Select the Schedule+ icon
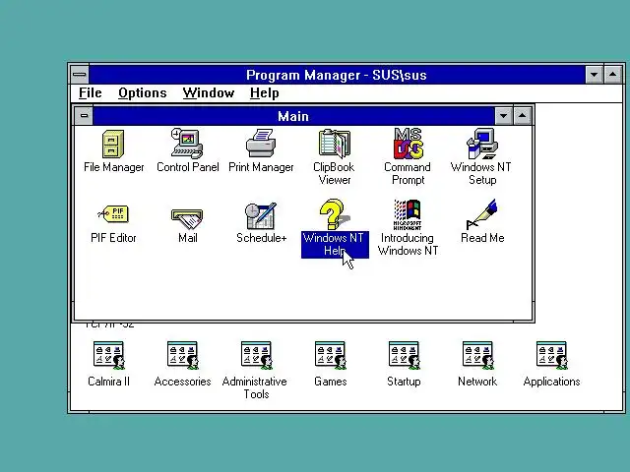Screen dimensions: 630x472 (261, 216)
